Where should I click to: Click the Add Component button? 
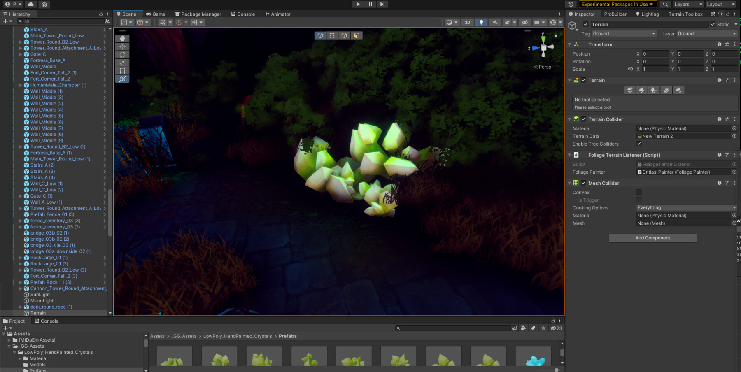tap(652, 238)
